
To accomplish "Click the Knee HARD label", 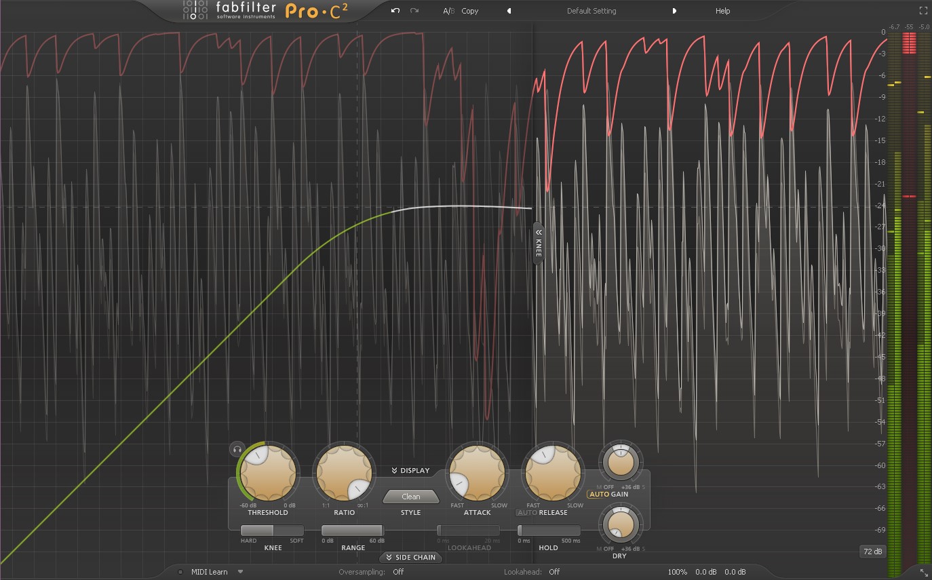I will (248, 541).
